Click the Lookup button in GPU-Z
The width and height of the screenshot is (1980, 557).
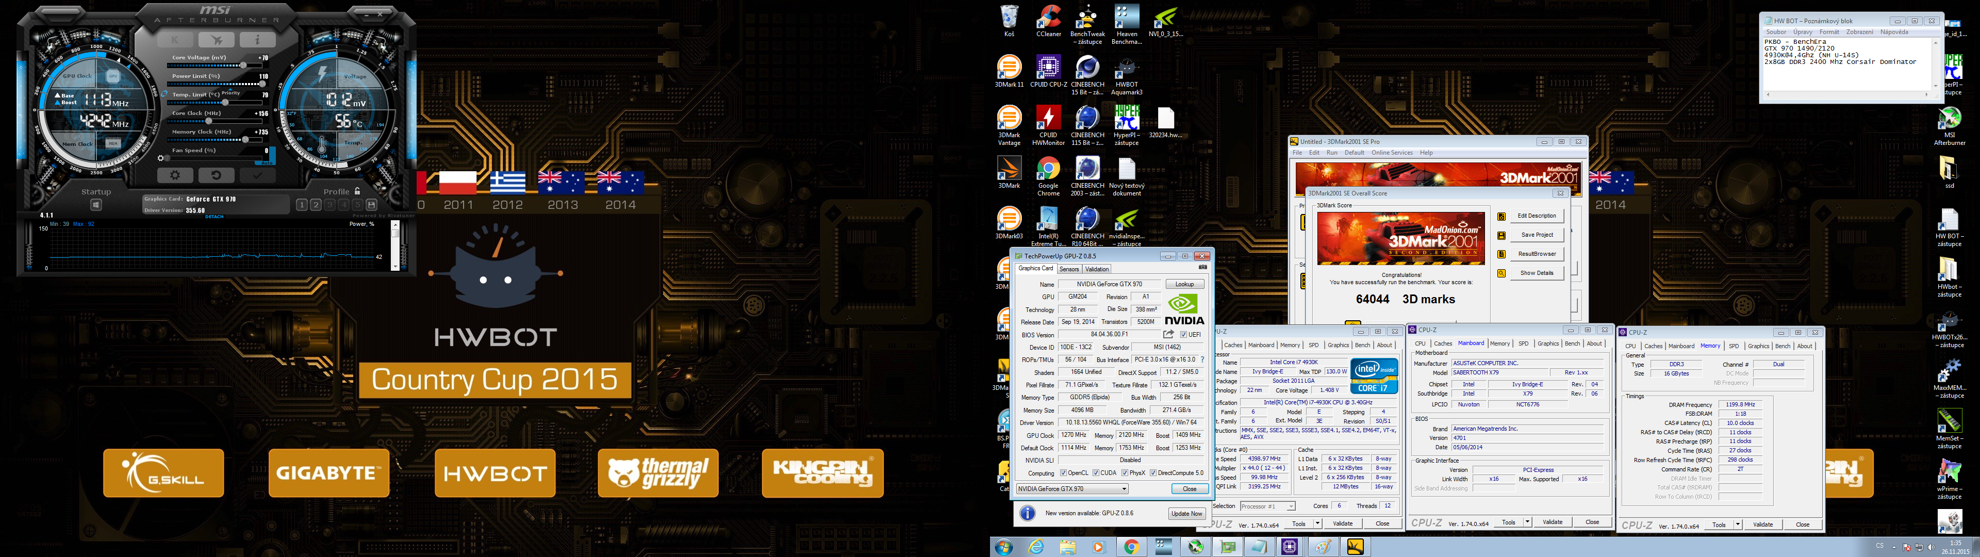pyautogui.click(x=1184, y=284)
